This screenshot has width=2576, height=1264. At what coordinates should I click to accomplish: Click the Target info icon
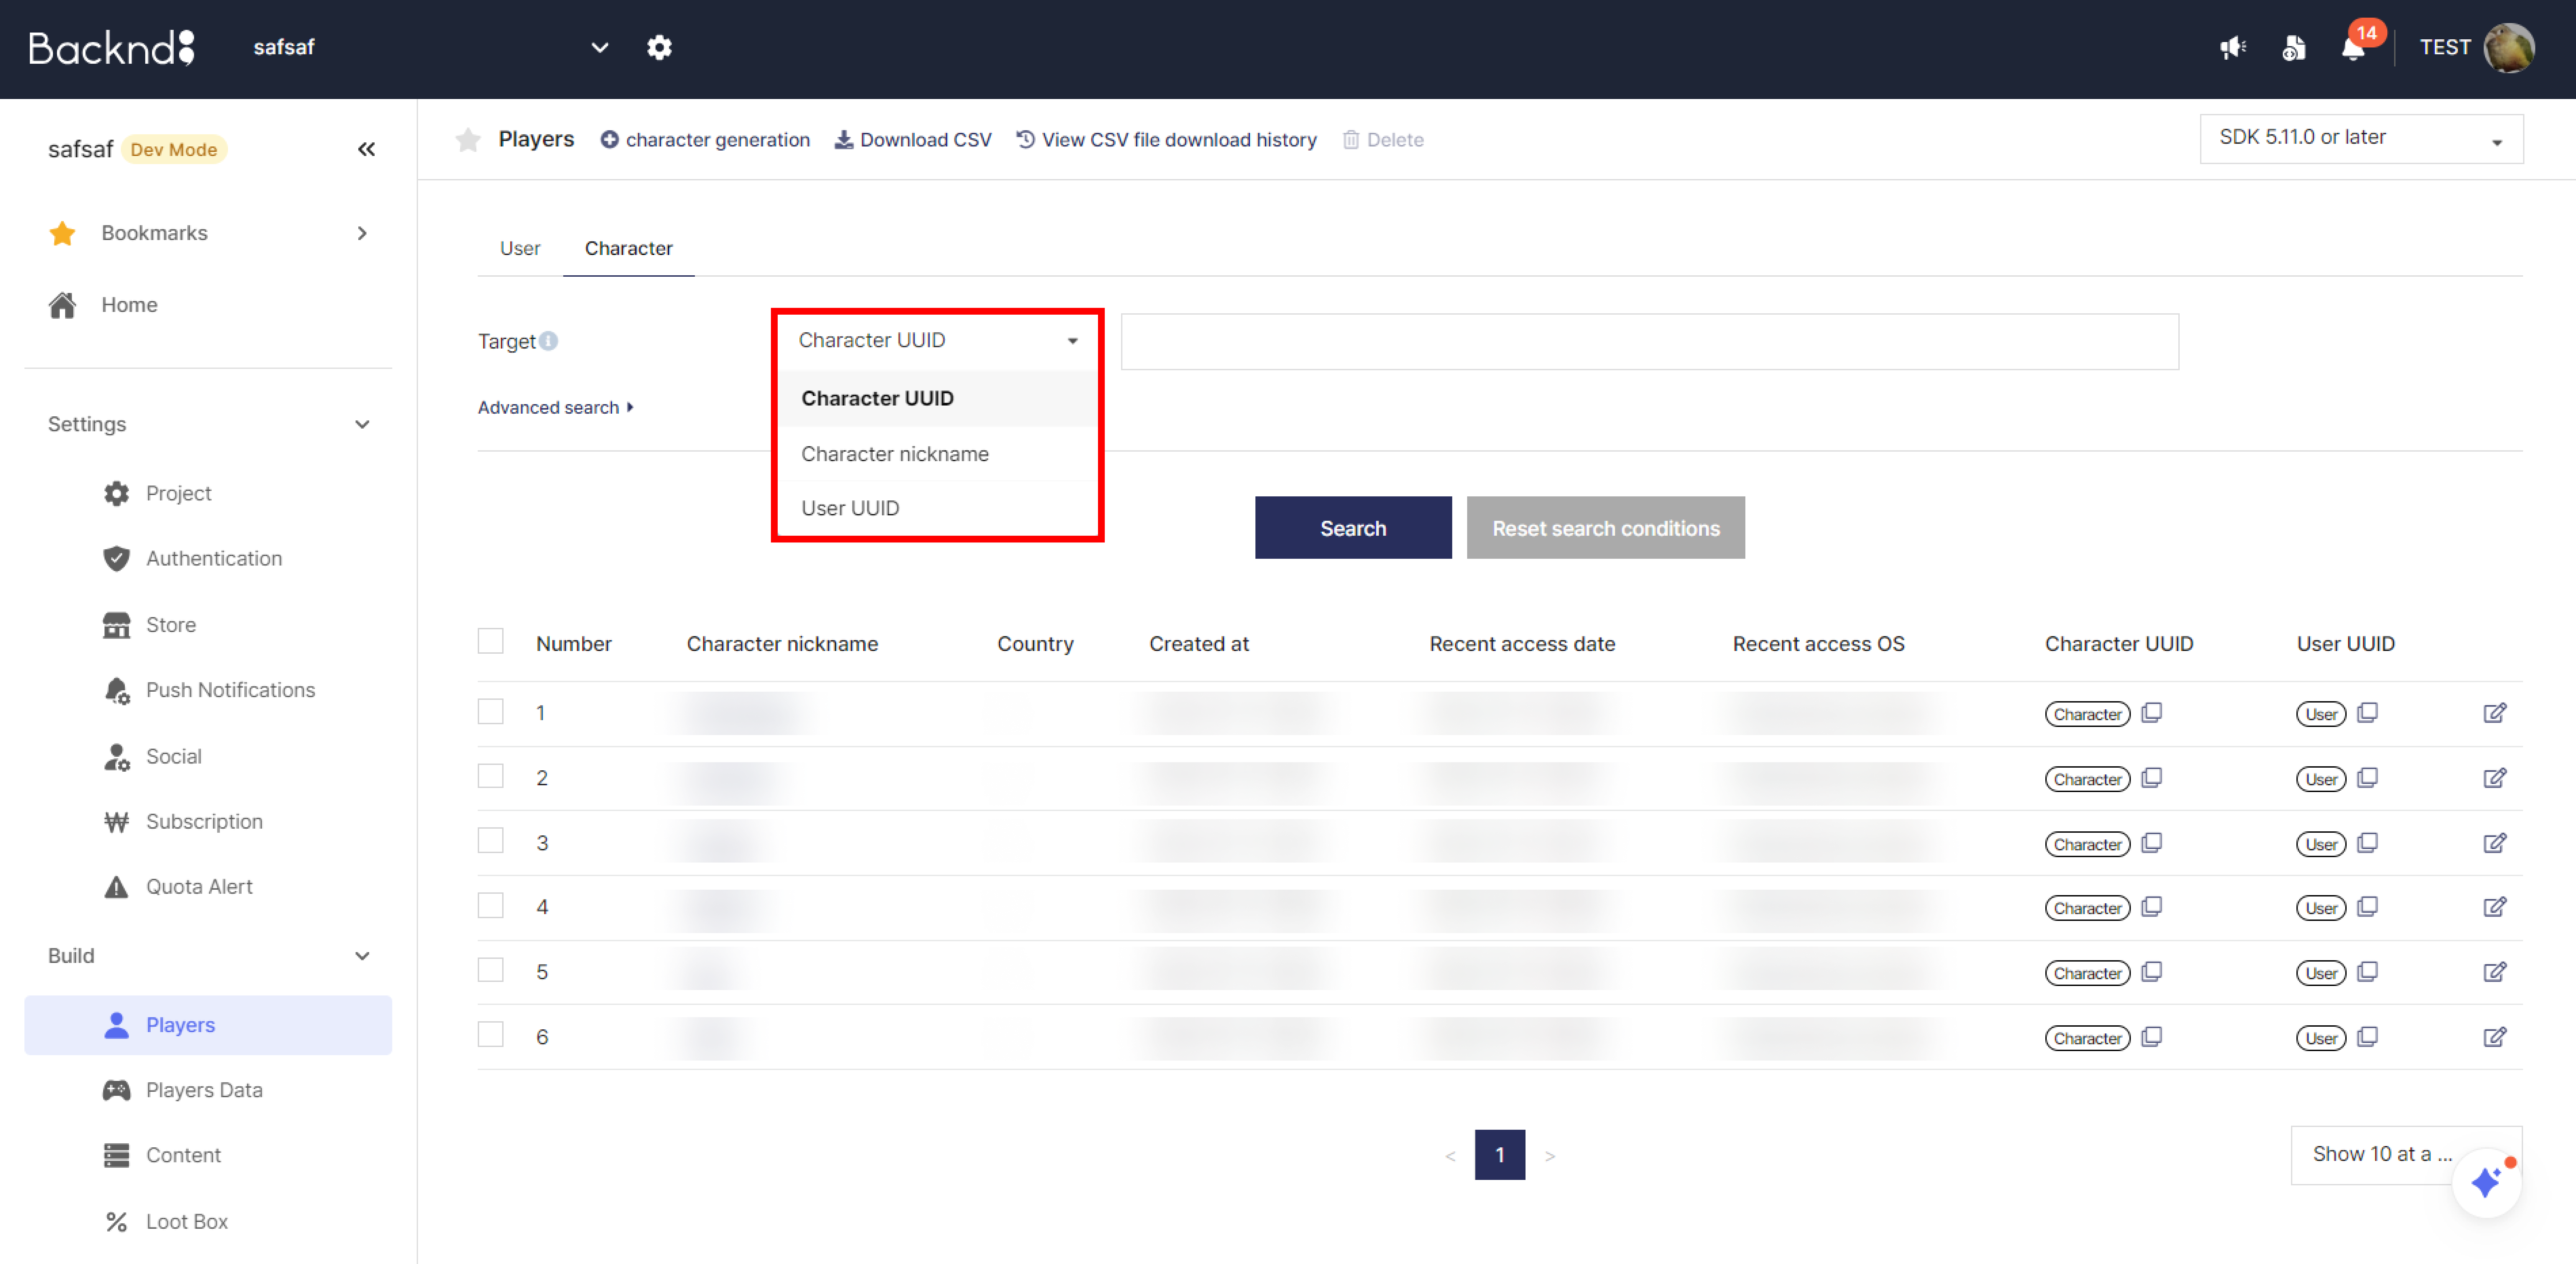[548, 341]
